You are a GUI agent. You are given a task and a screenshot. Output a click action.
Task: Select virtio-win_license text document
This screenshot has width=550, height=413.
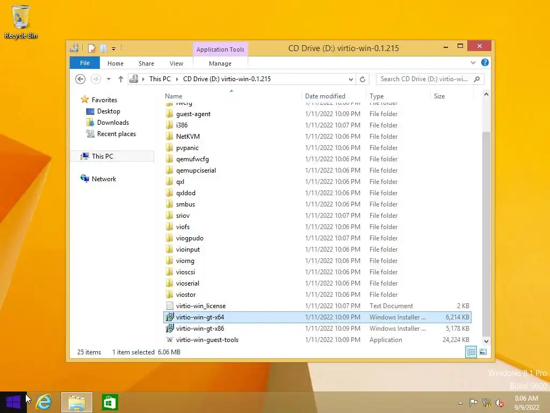(x=317, y=306)
